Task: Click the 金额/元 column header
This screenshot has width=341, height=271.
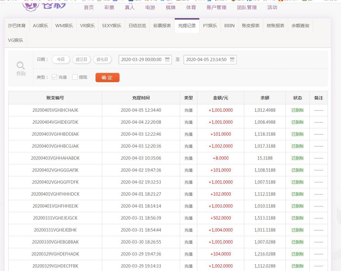Action: point(221,98)
